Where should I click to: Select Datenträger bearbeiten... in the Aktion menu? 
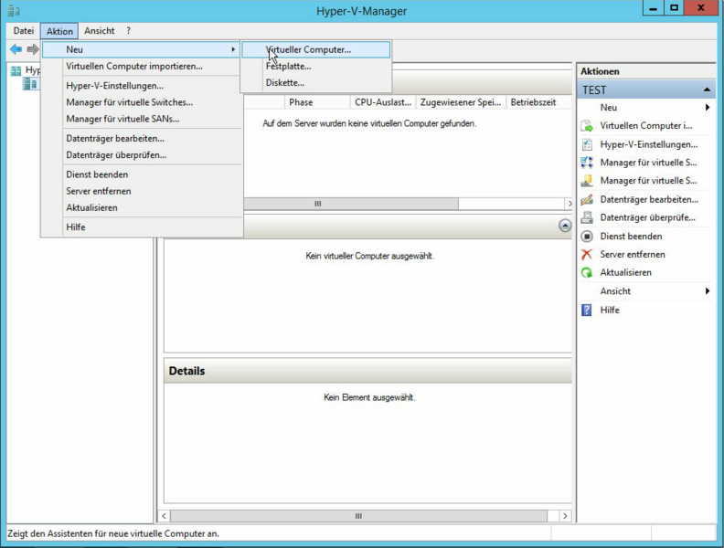point(143,139)
